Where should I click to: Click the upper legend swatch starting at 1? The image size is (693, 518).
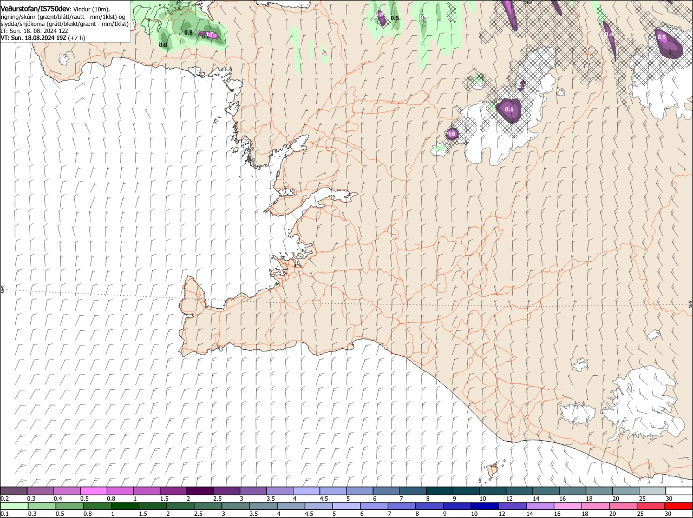click(x=146, y=490)
